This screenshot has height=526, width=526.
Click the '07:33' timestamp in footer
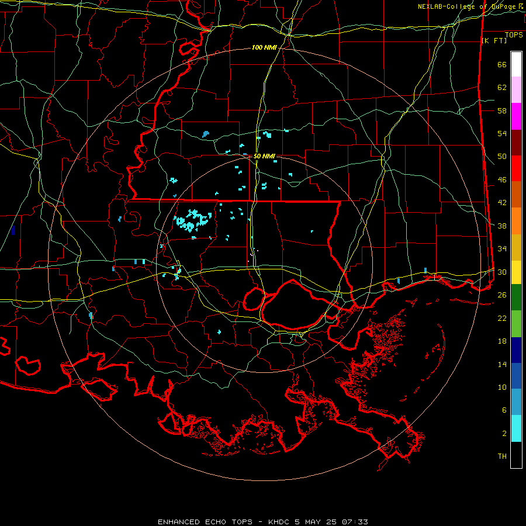click(x=355, y=522)
